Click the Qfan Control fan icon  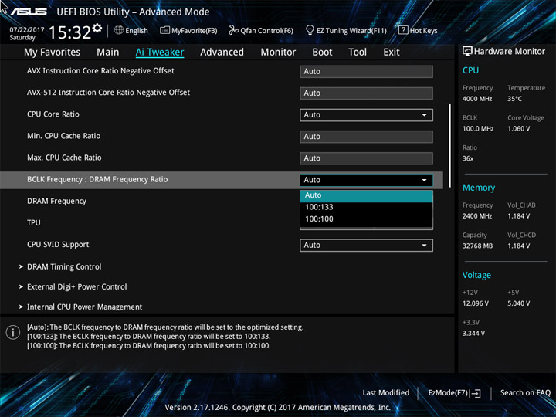pos(233,30)
